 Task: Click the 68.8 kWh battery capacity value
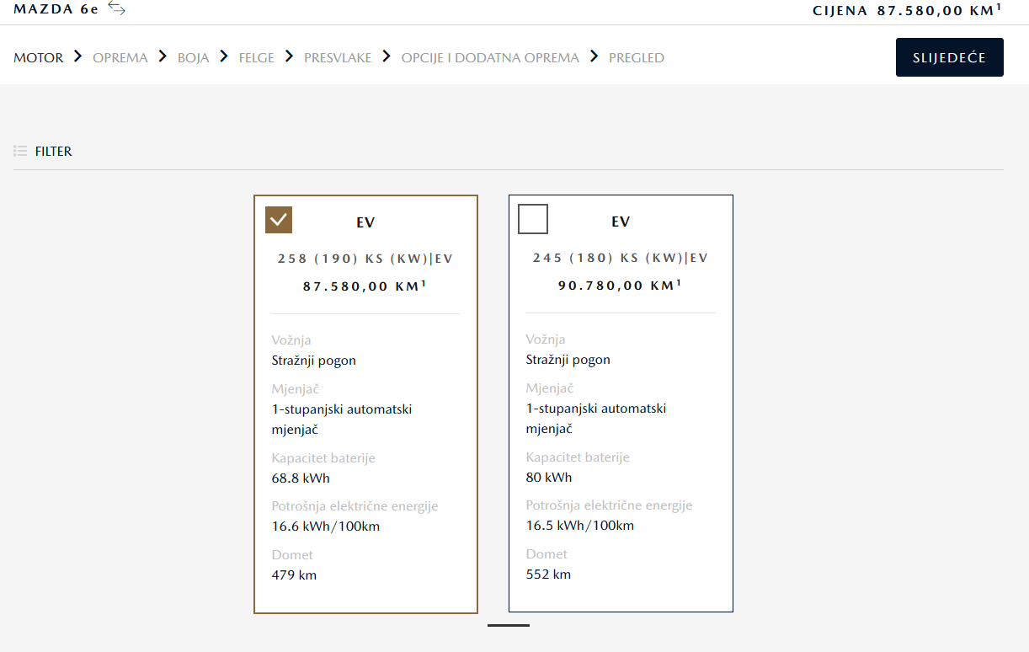pyautogui.click(x=301, y=478)
